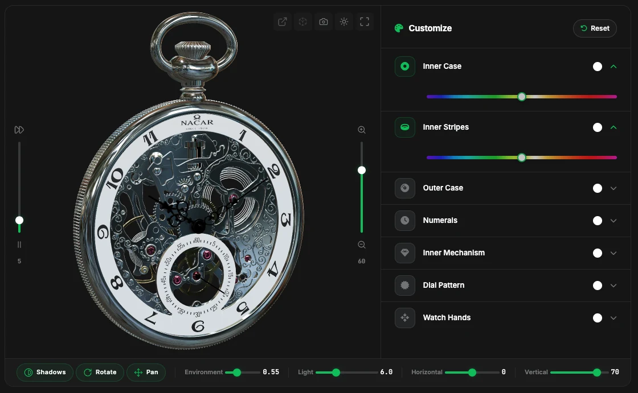638x393 pixels.
Task: Click the Dial Pattern icon
Action: (405, 286)
